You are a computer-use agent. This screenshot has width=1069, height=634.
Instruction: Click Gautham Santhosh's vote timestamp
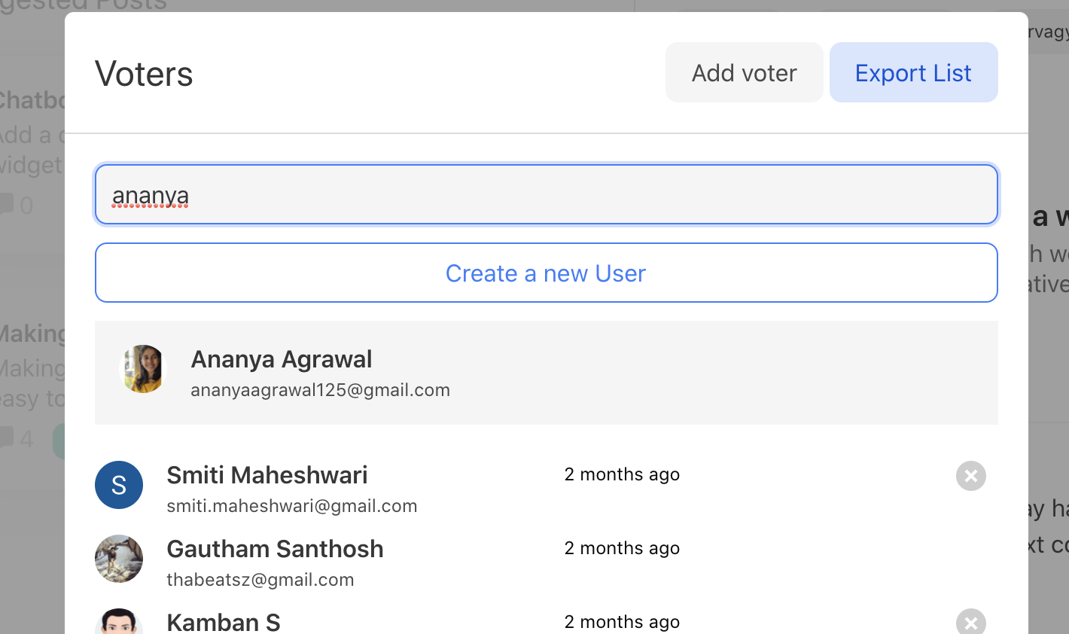tap(622, 548)
